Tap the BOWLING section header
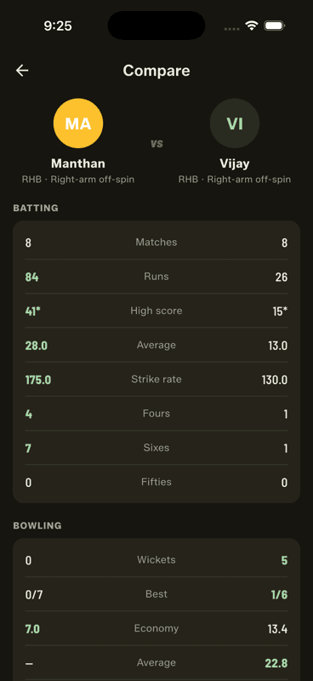Screen dimensions: 313x681 pyautogui.click(x=37, y=526)
